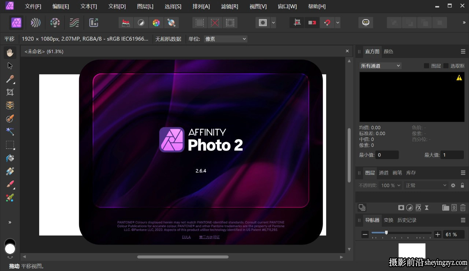
Task: Toggle the red Move By Whole Pixels icon
Action: coord(312,23)
